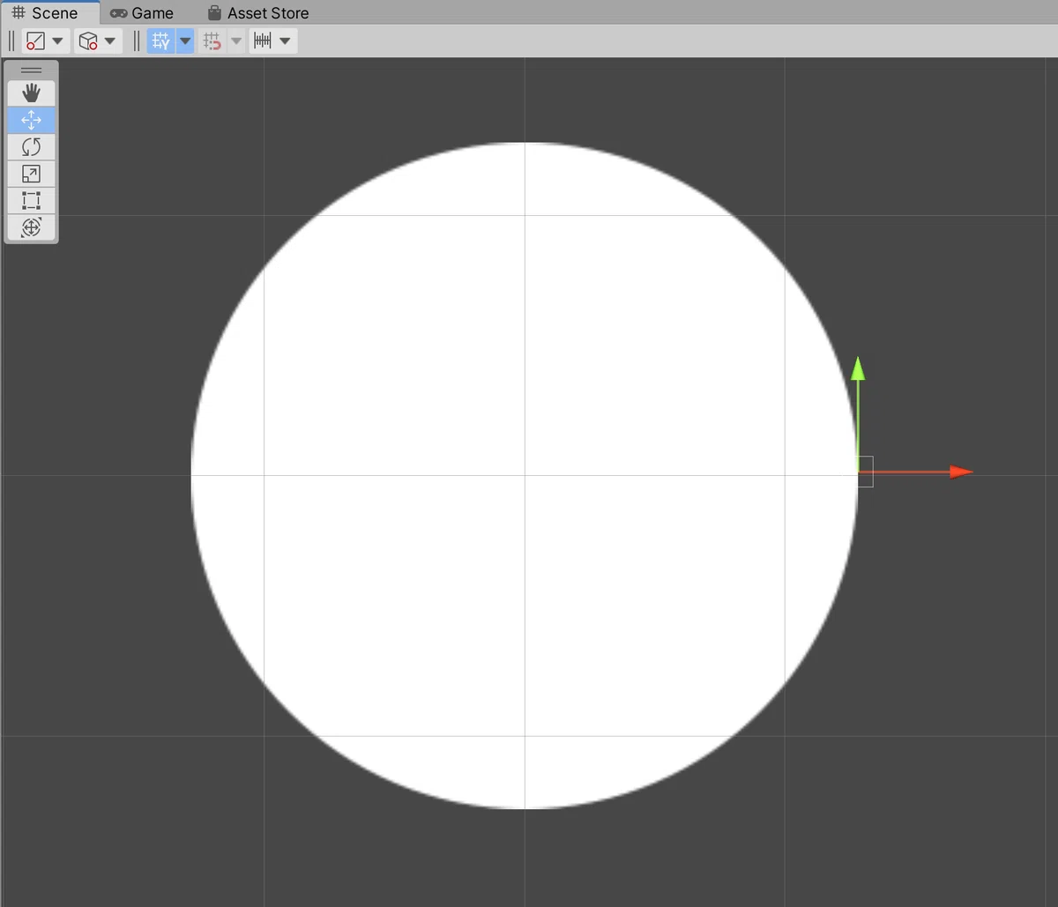Click the snap increment ruler icon
This screenshot has width=1058, height=907.
pos(263,41)
